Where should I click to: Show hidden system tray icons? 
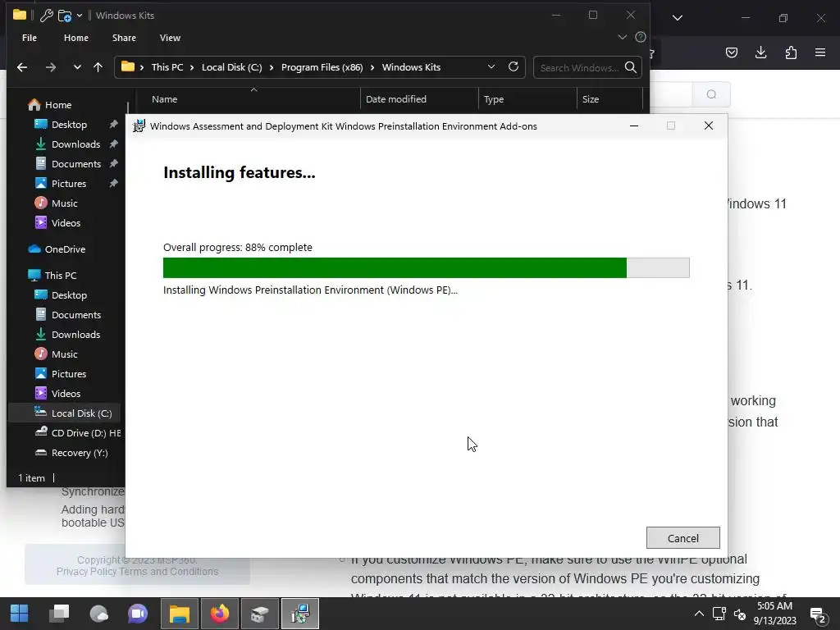click(699, 614)
